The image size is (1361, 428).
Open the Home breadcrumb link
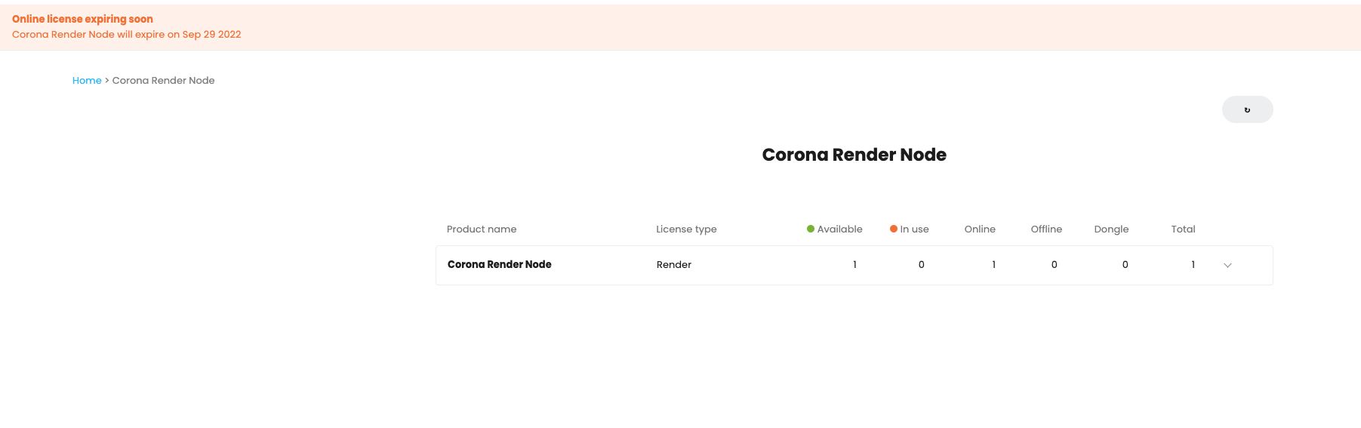point(87,80)
